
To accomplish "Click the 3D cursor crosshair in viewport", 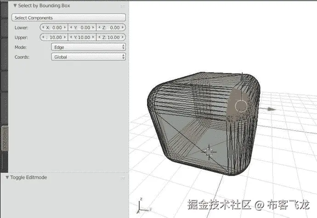I will click(209, 152).
